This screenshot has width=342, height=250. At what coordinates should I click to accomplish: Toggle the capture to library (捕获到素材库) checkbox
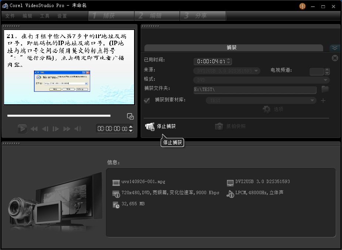tap(147, 100)
